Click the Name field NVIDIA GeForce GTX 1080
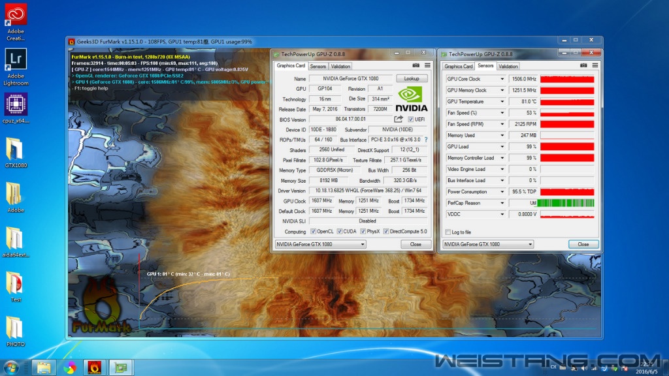 [x=350, y=78]
